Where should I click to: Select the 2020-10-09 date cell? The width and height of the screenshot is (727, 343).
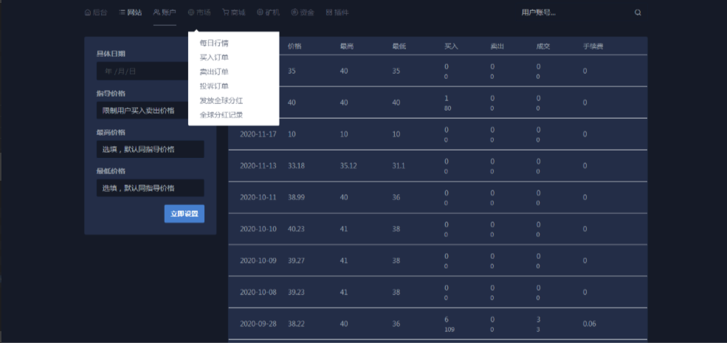[x=258, y=260]
